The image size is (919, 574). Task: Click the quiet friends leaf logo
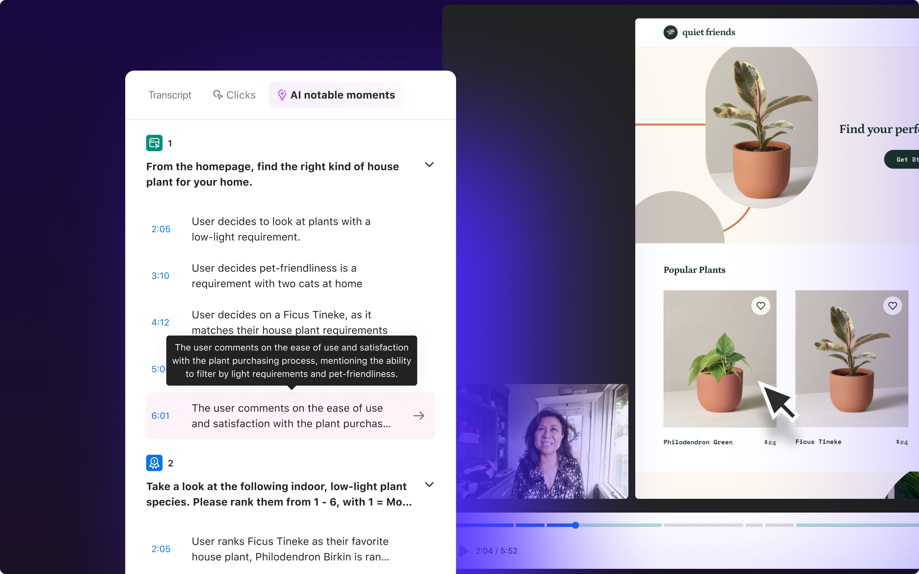[x=670, y=32]
